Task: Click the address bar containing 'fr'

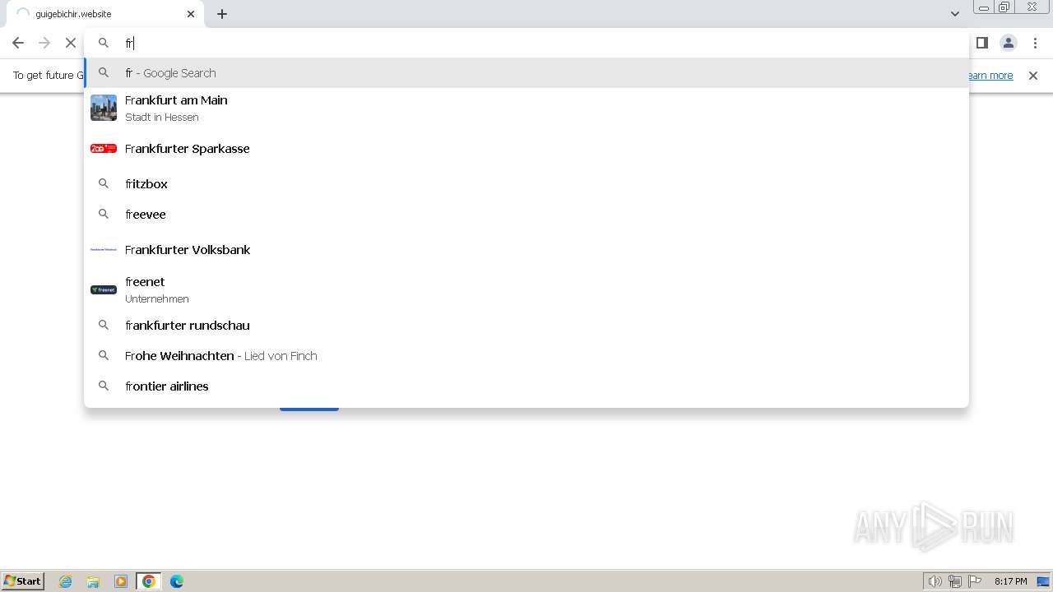Action: pos(526,43)
